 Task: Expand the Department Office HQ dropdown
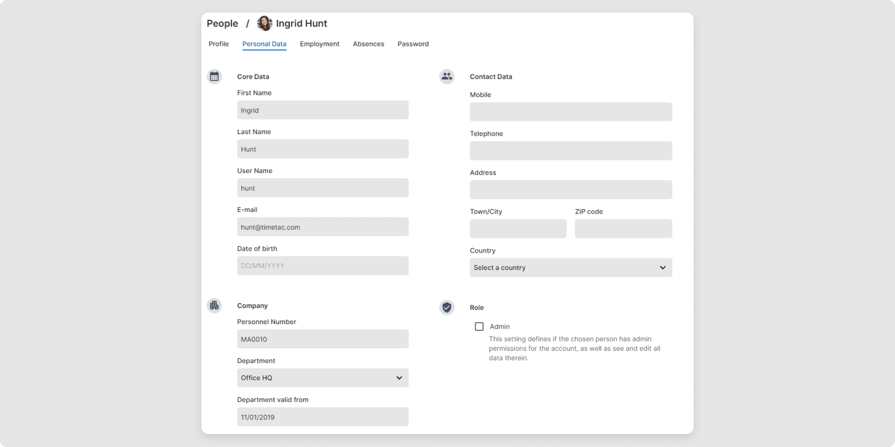point(323,378)
